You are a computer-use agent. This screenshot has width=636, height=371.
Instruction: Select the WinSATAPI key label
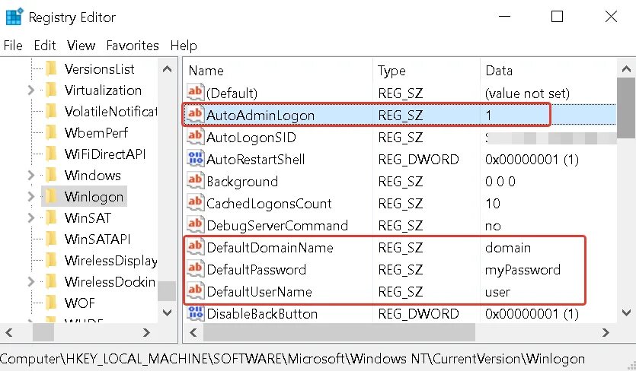point(97,239)
